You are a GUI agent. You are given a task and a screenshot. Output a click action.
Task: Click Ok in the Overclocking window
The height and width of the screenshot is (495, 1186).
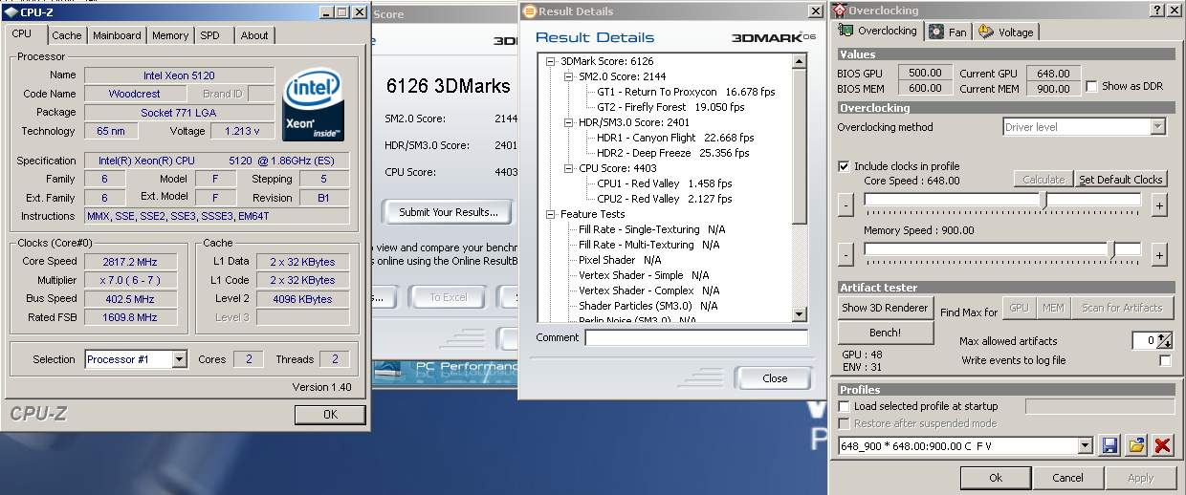click(x=996, y=478)
